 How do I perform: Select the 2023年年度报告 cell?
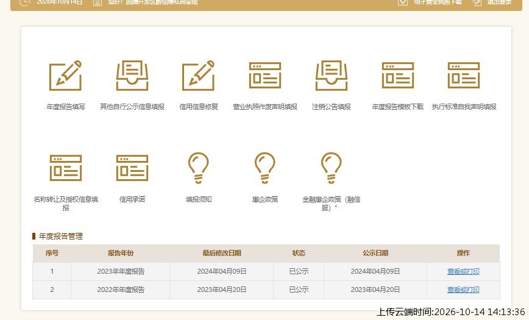121,271
